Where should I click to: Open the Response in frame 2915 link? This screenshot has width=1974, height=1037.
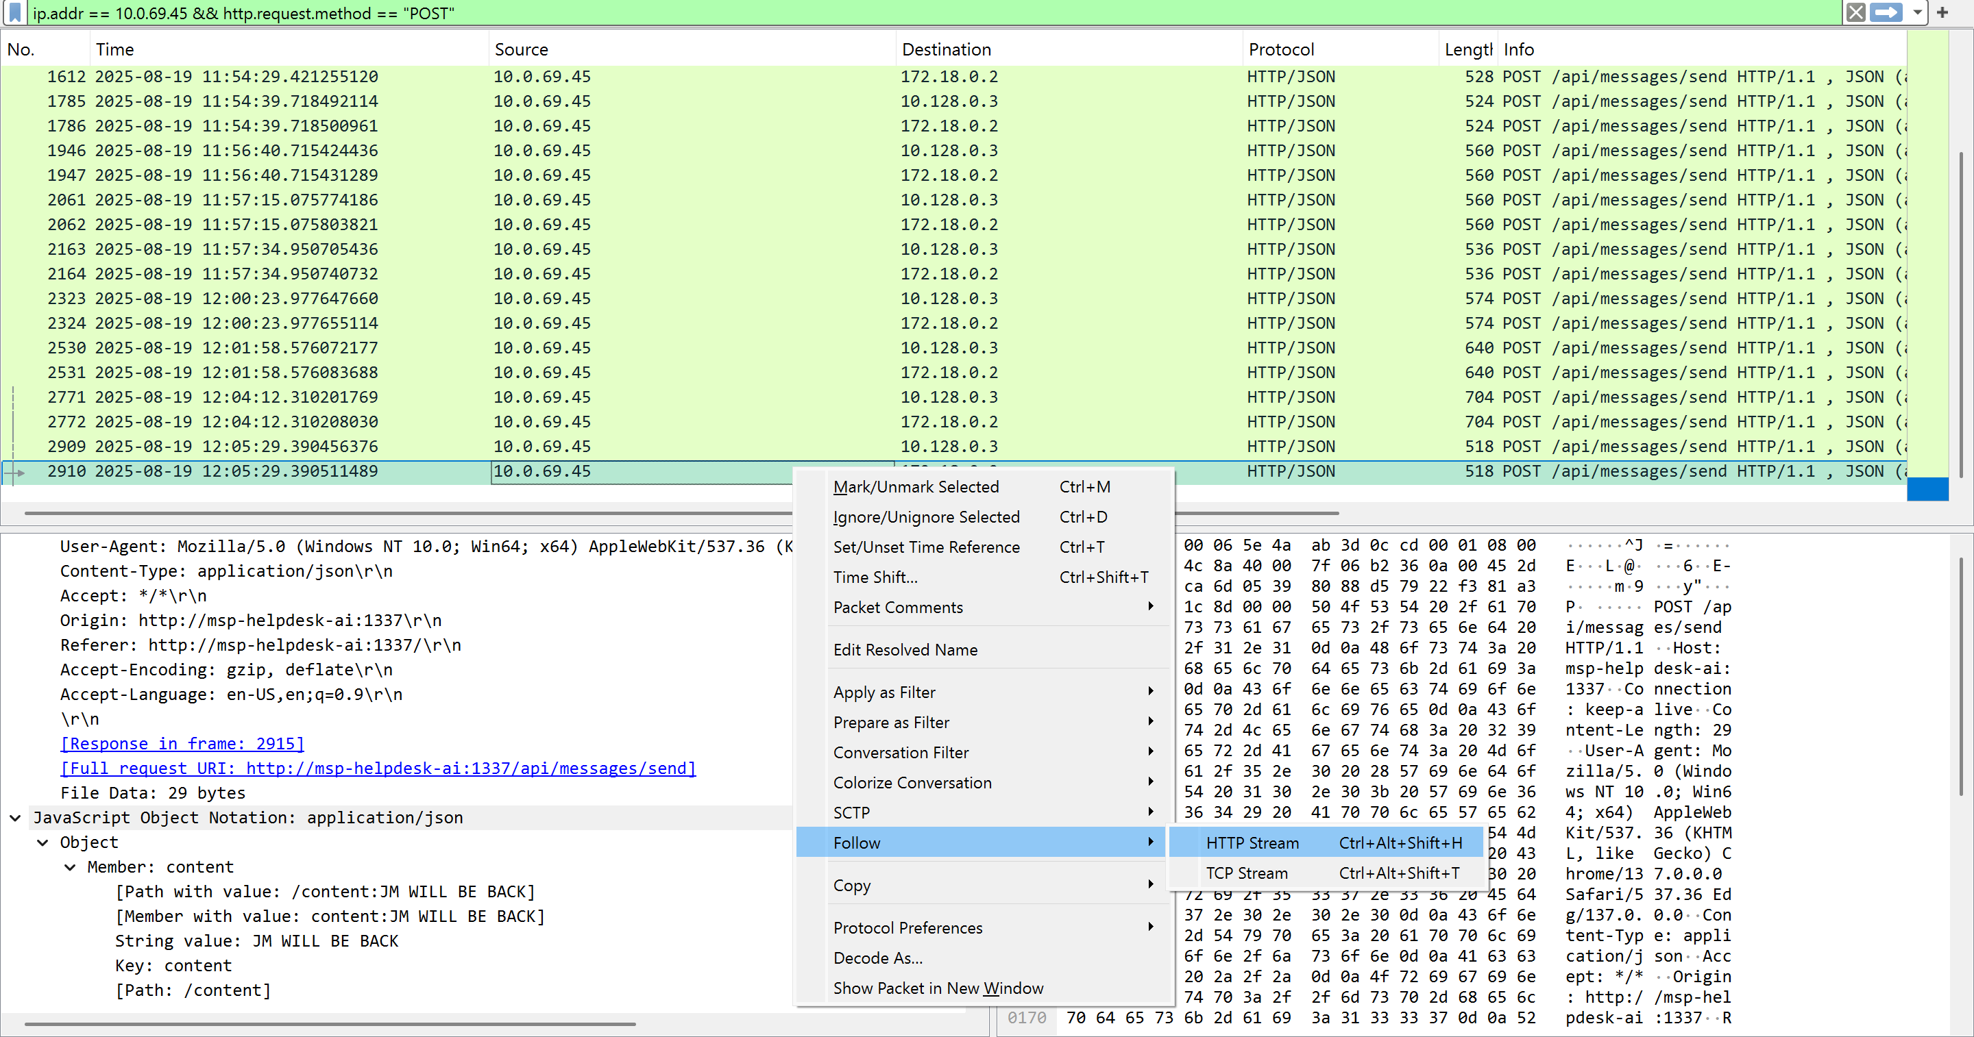point(182,743)
